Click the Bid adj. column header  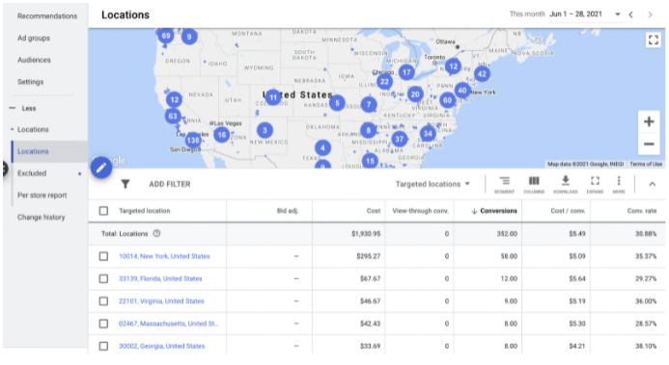288,211
